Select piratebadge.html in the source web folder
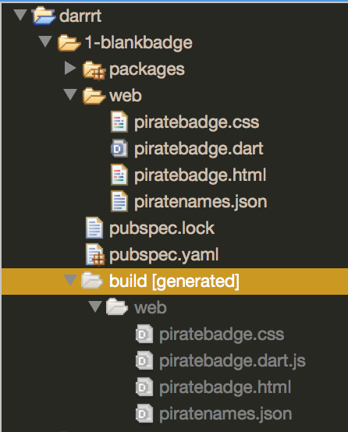The height and width of the screenshot is (432, 348). coord(201,175)
